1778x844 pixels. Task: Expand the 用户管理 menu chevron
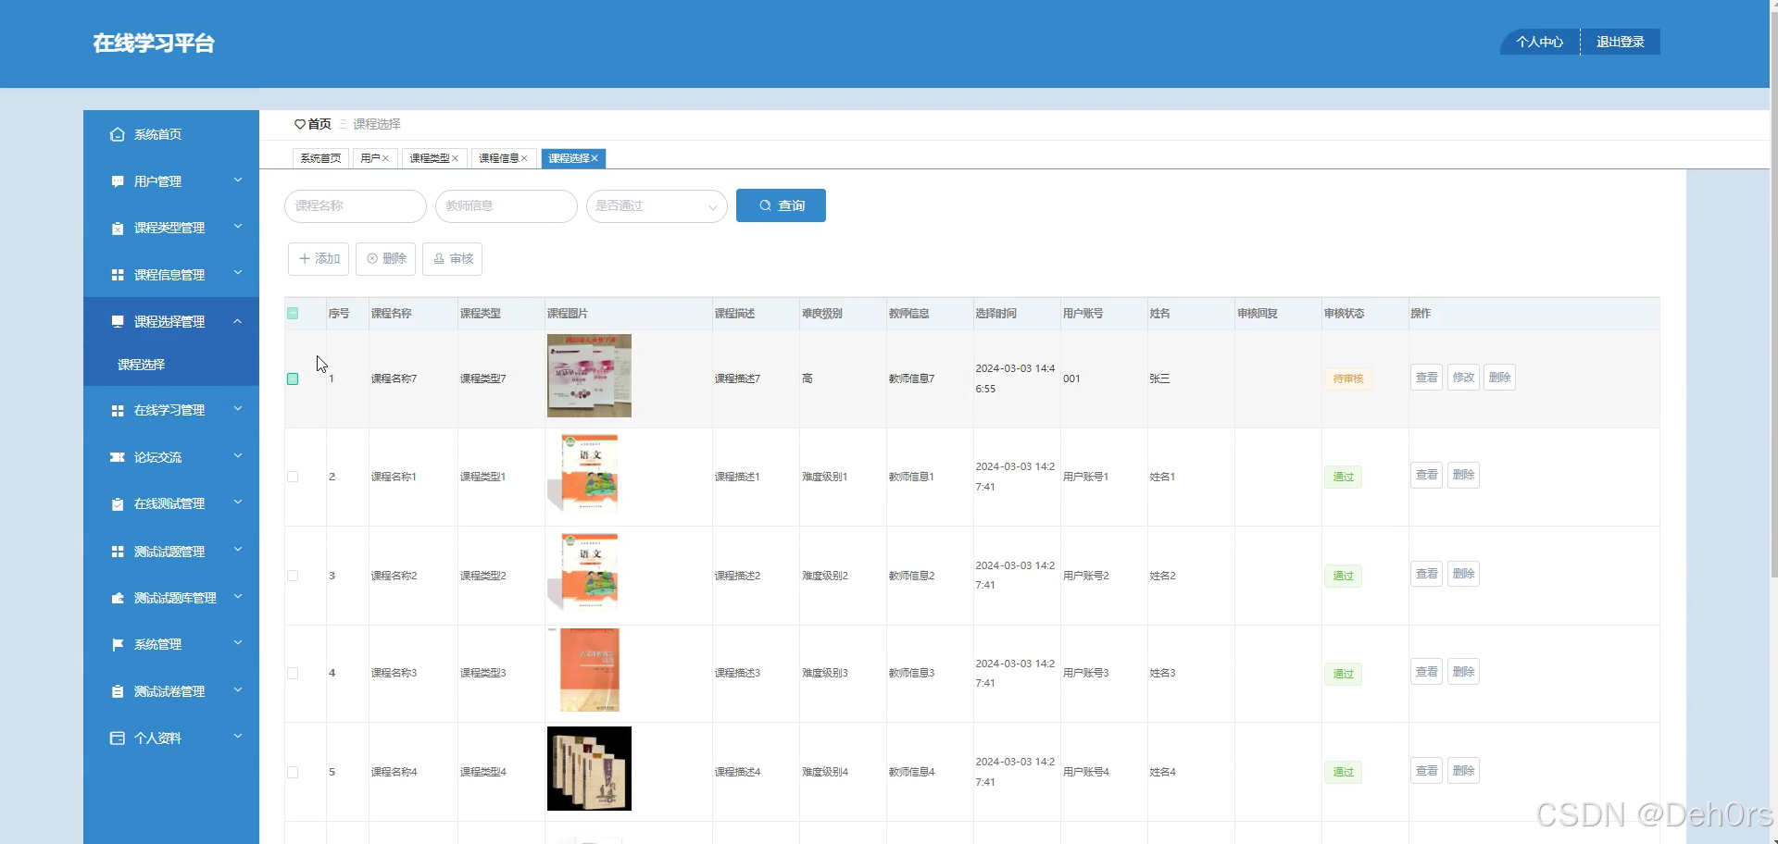pos(238,180)
